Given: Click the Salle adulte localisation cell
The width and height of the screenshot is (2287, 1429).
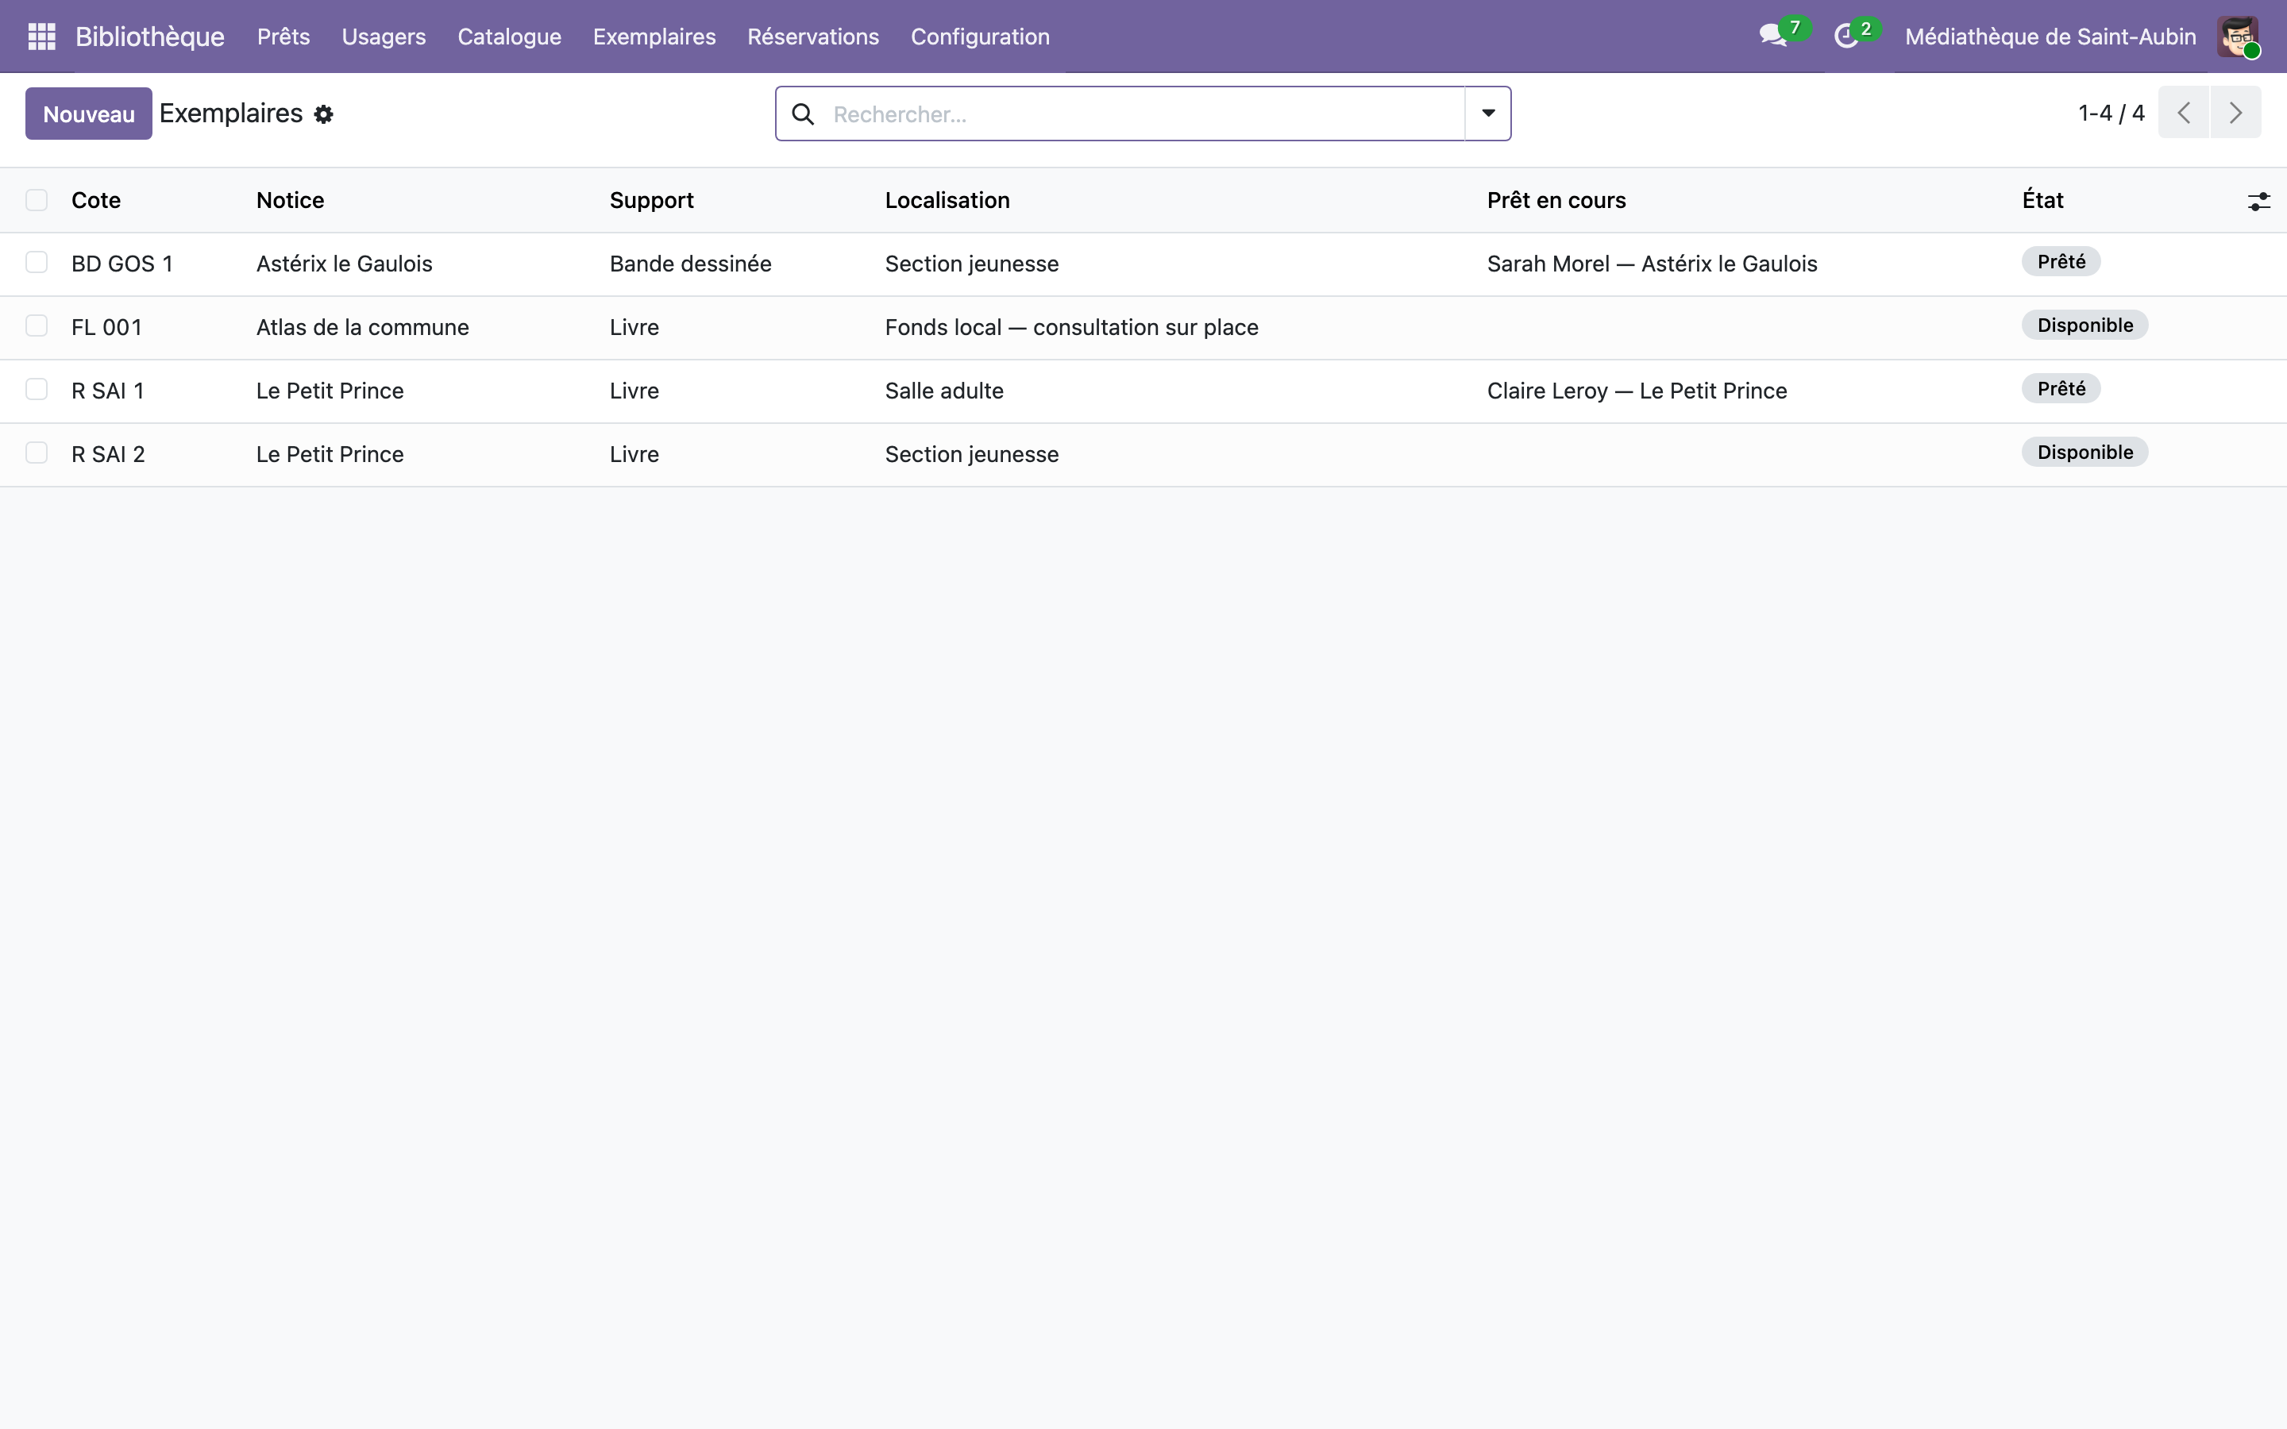Looking at the screenshot, I should point(944,391).
